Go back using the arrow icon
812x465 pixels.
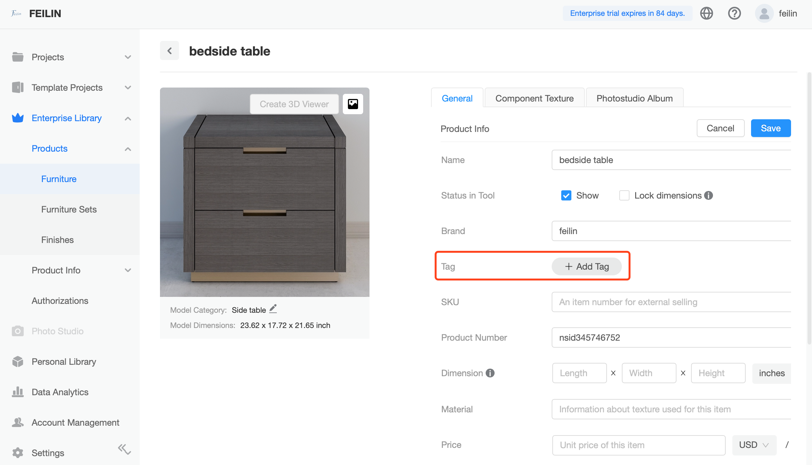170,51
